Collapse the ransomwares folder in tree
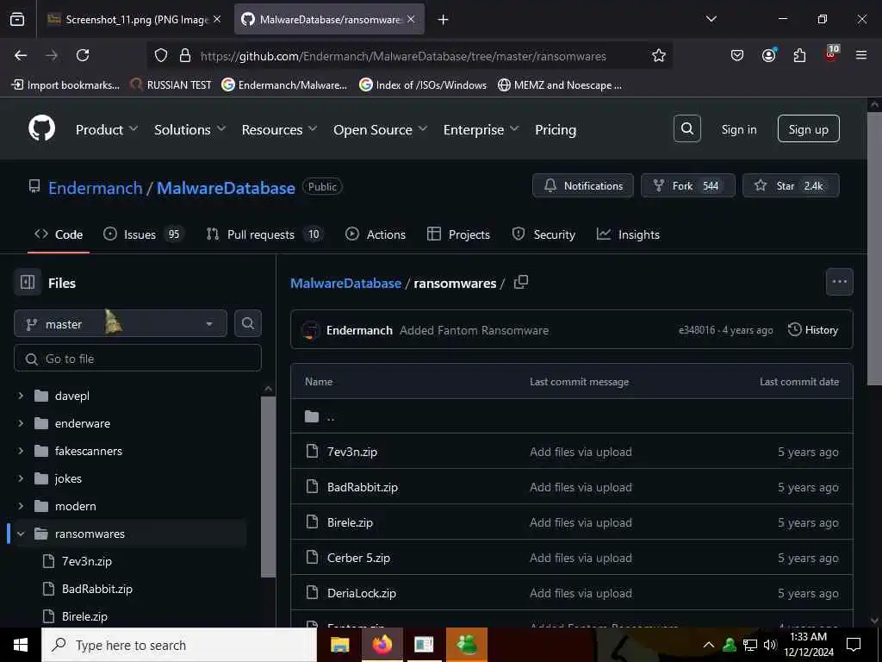The width and height of the screenshot is (882, 662). pyautogui.click(x=21, y=533)
